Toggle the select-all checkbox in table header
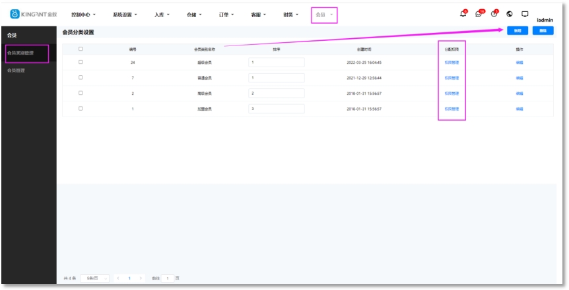Screen dimensions: 569x290 click(81, 49)
